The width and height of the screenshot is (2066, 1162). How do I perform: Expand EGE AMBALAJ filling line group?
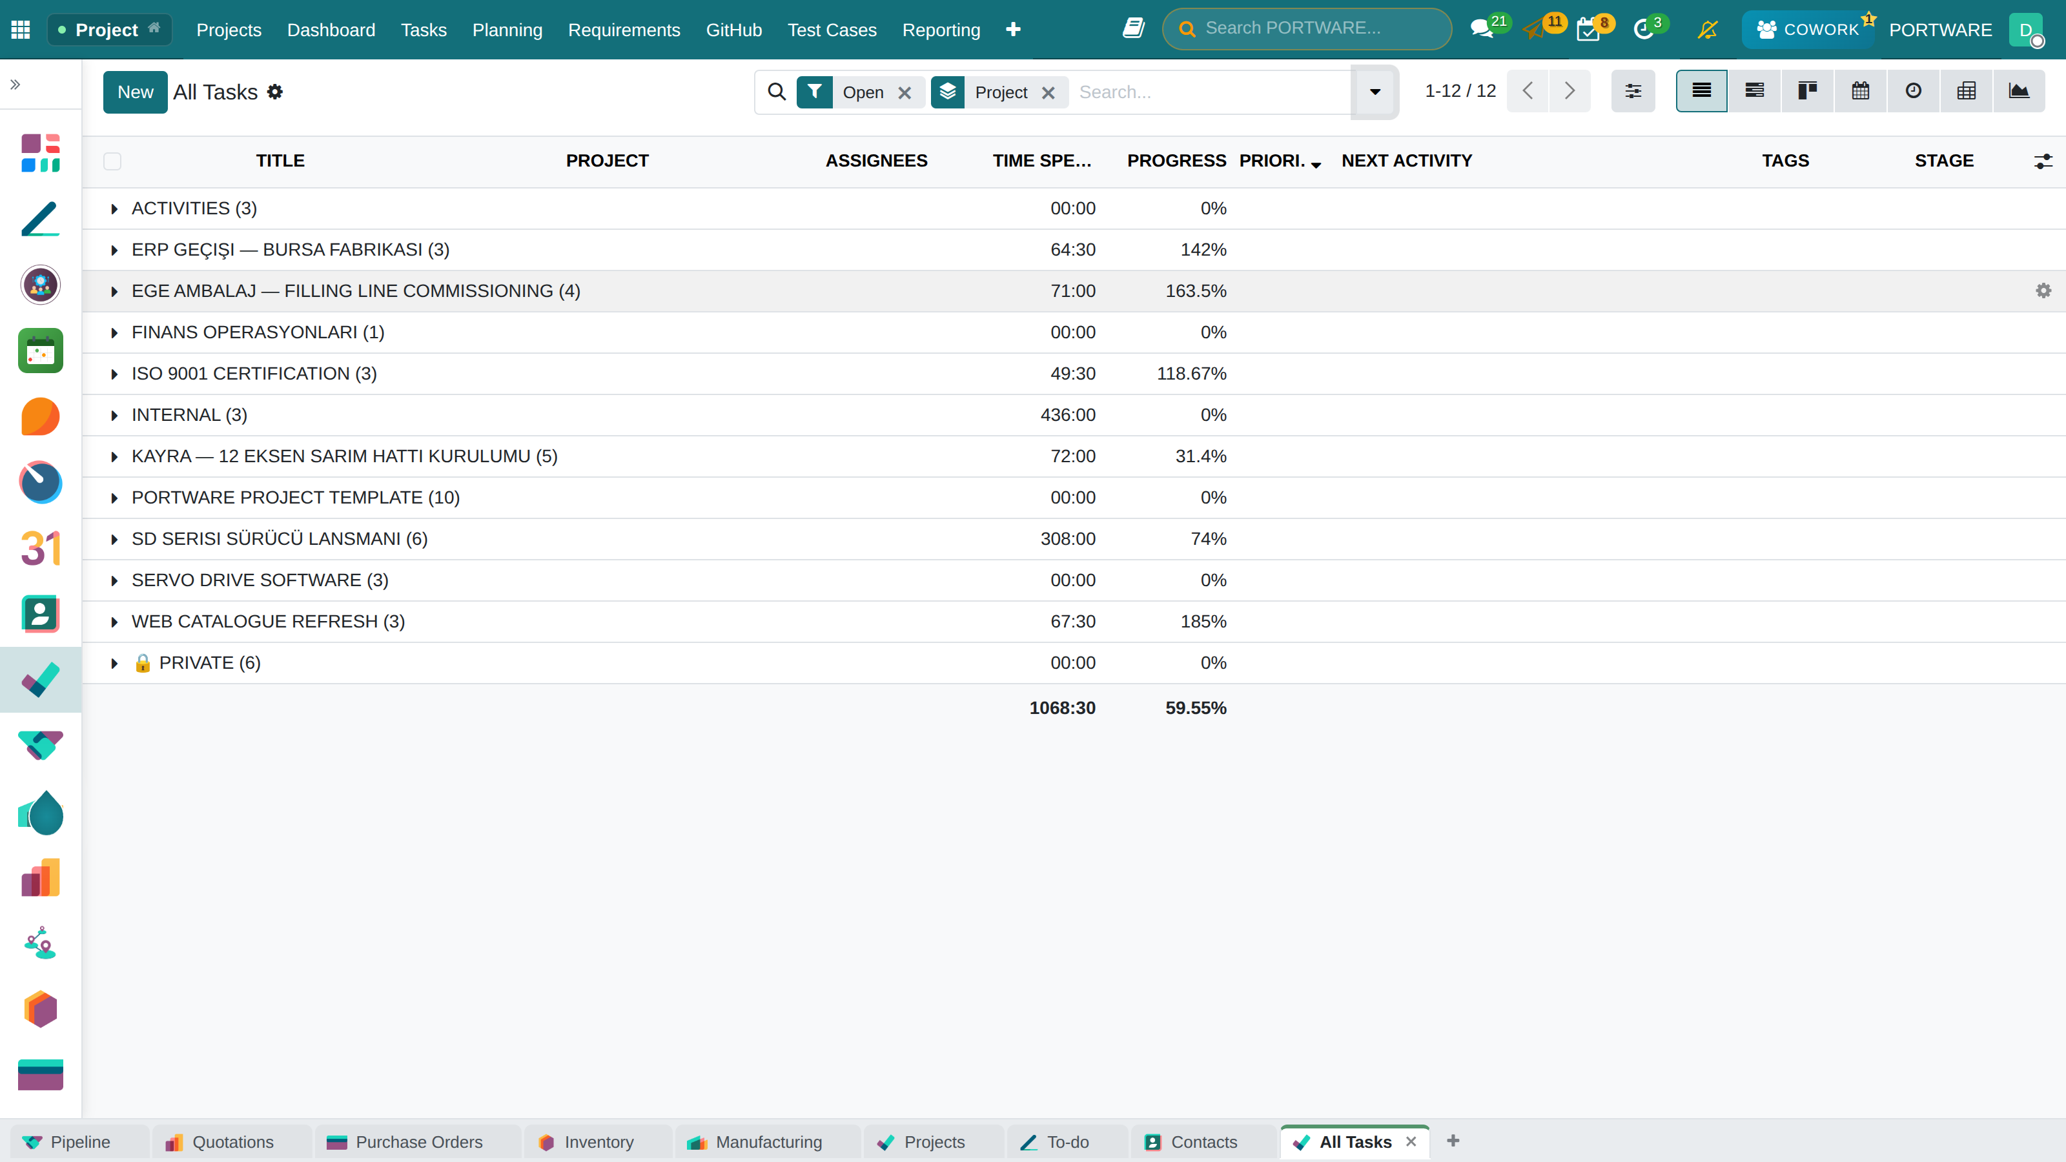pos(114,291)
